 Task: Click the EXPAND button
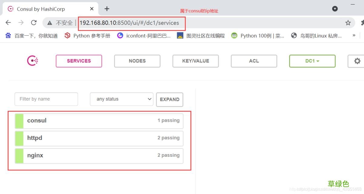coord(170,99)
